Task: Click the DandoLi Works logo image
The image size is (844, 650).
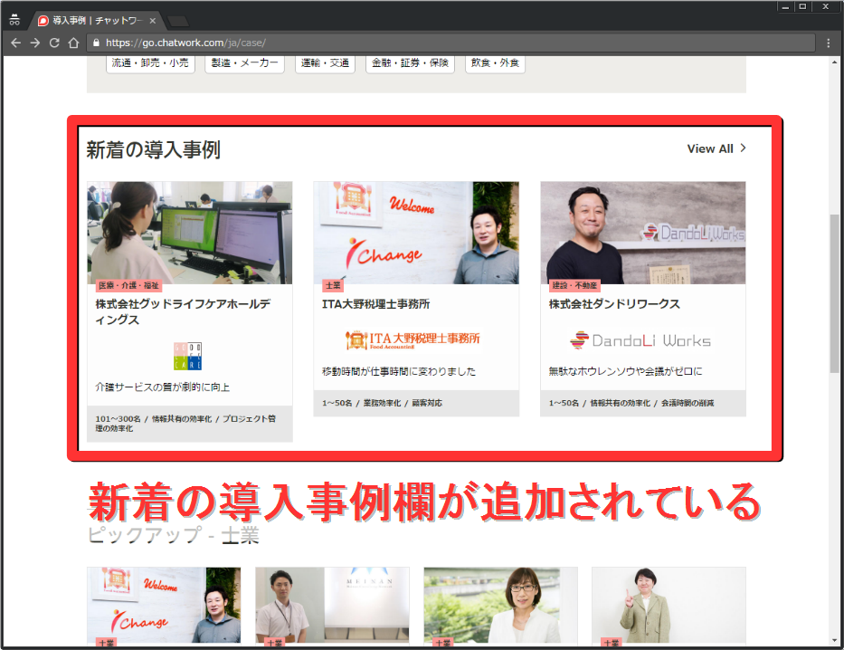Action: 640,340
